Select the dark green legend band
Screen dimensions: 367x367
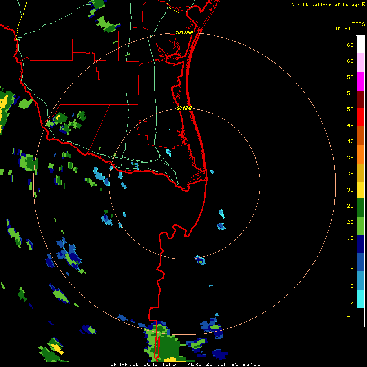[x=360, y=208]
